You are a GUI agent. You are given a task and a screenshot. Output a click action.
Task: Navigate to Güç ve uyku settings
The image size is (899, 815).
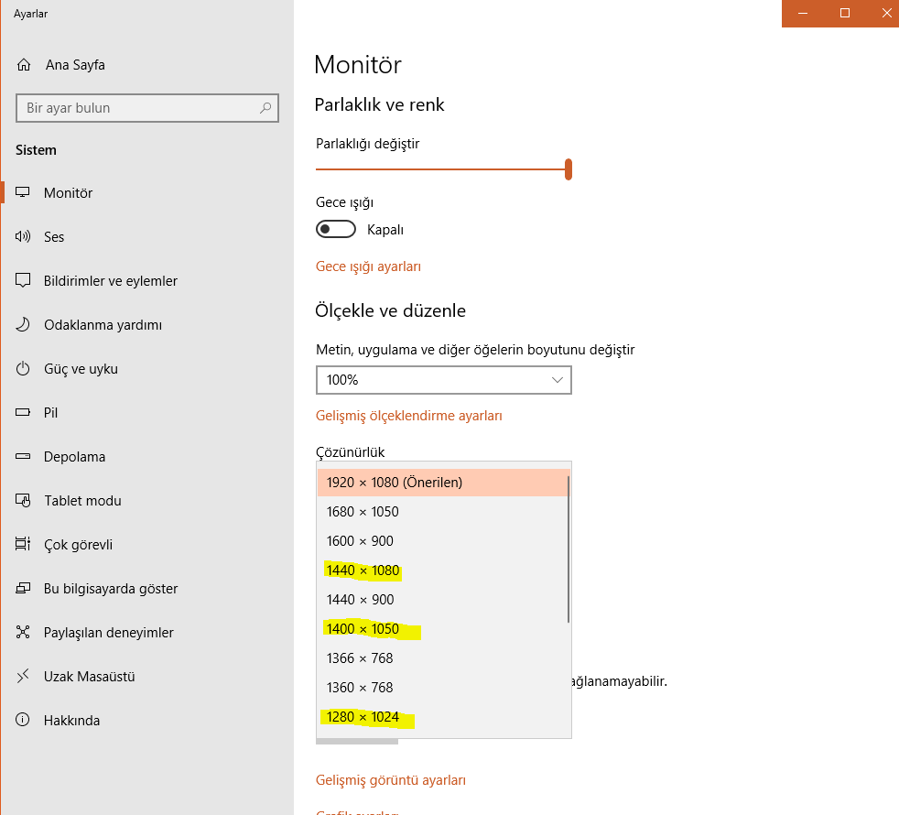tap(147, 369)
